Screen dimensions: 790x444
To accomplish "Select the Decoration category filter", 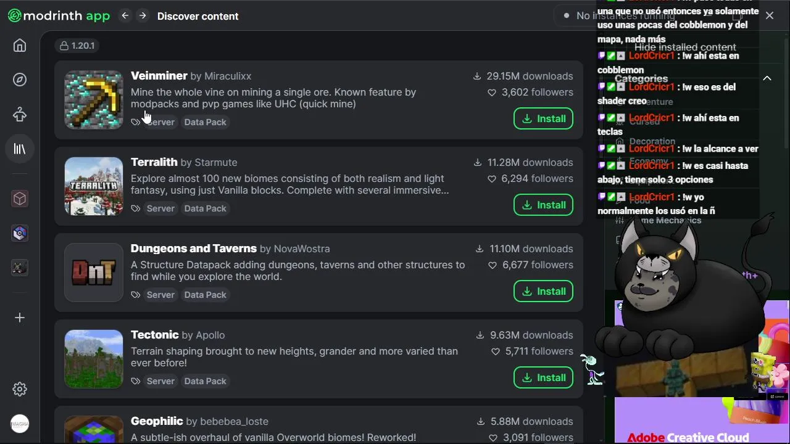I will pos(652,141).
